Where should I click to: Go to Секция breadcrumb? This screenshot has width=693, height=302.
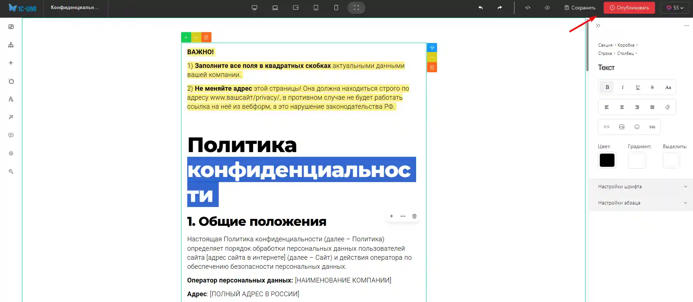(605, 45)
